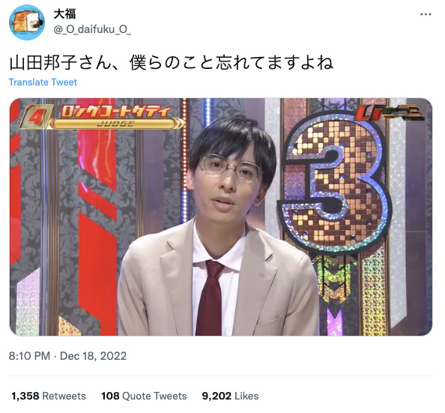Click the number 4 badge in the image

click(x=35, y=116)
